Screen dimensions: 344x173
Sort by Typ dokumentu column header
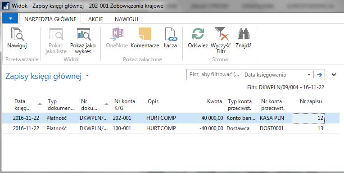tap(61, 105)
